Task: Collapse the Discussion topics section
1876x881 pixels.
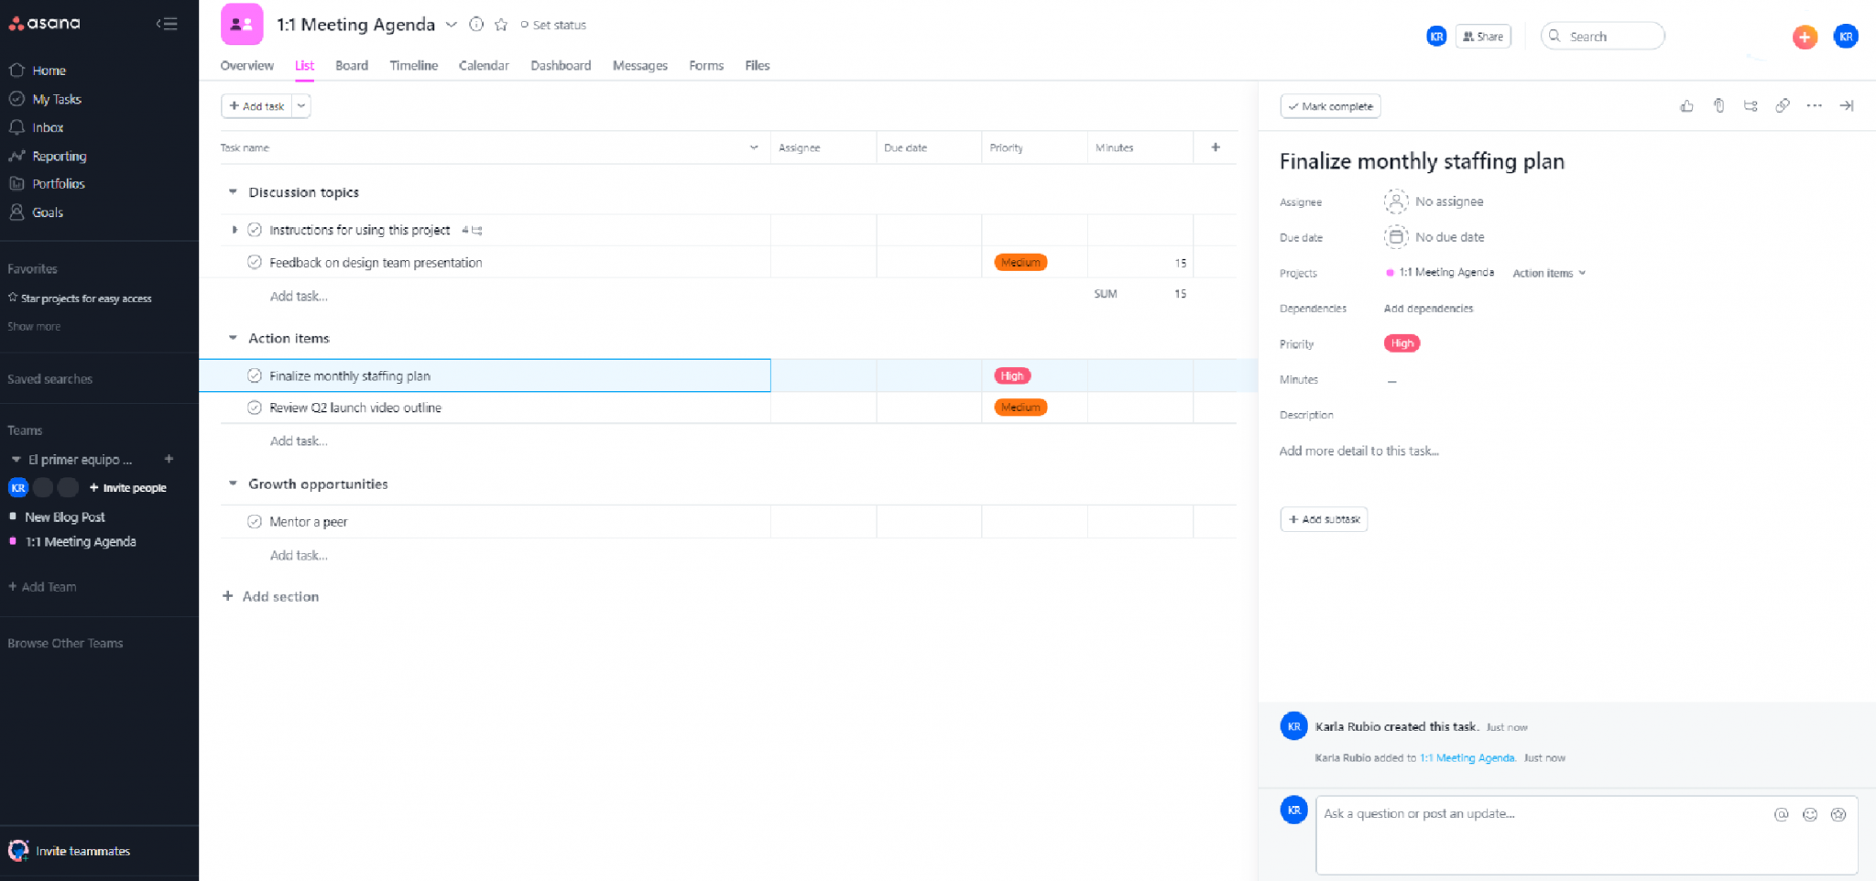Action: (233, 192)
